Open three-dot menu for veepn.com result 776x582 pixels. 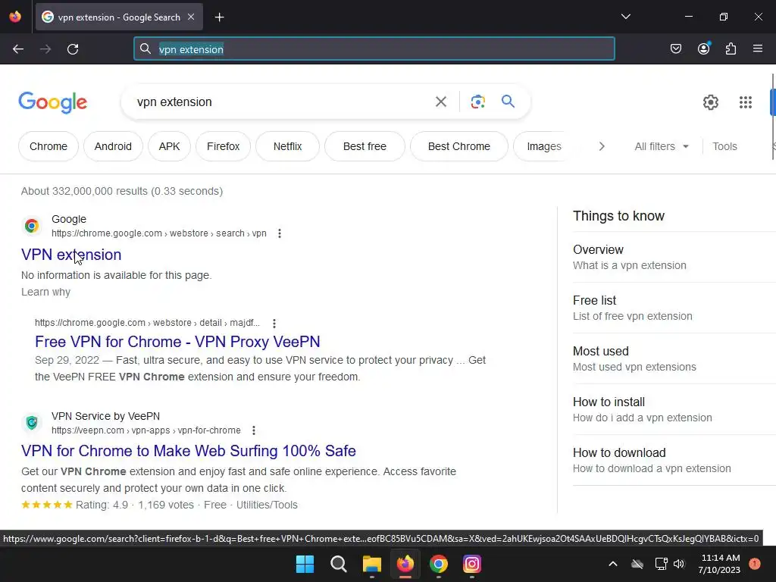[x=254, y=430]
